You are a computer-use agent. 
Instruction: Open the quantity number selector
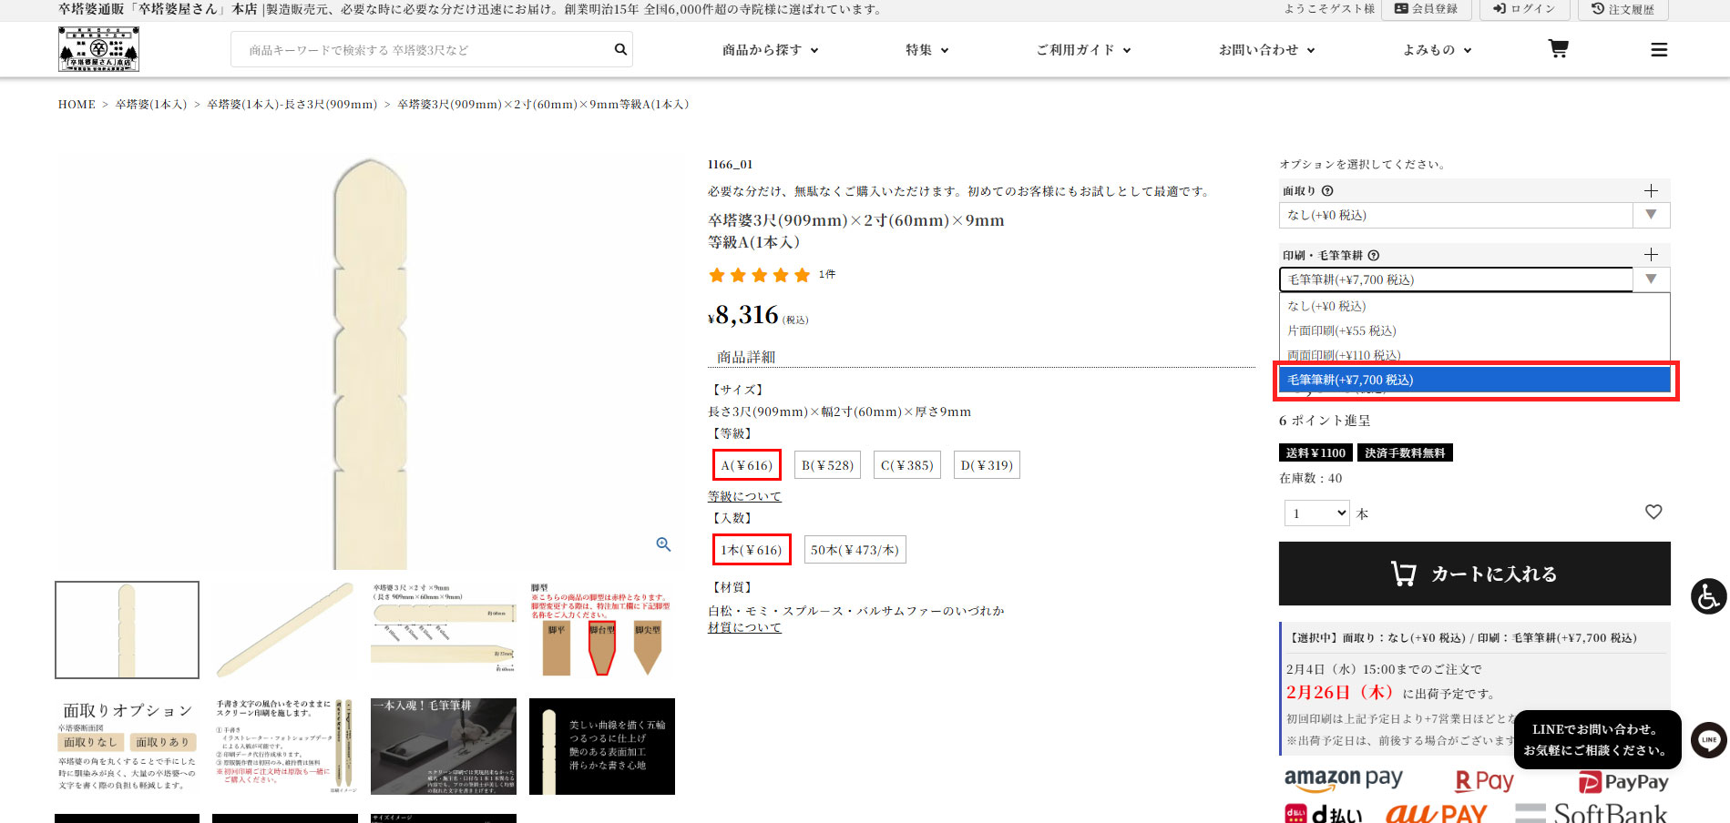1316,513
